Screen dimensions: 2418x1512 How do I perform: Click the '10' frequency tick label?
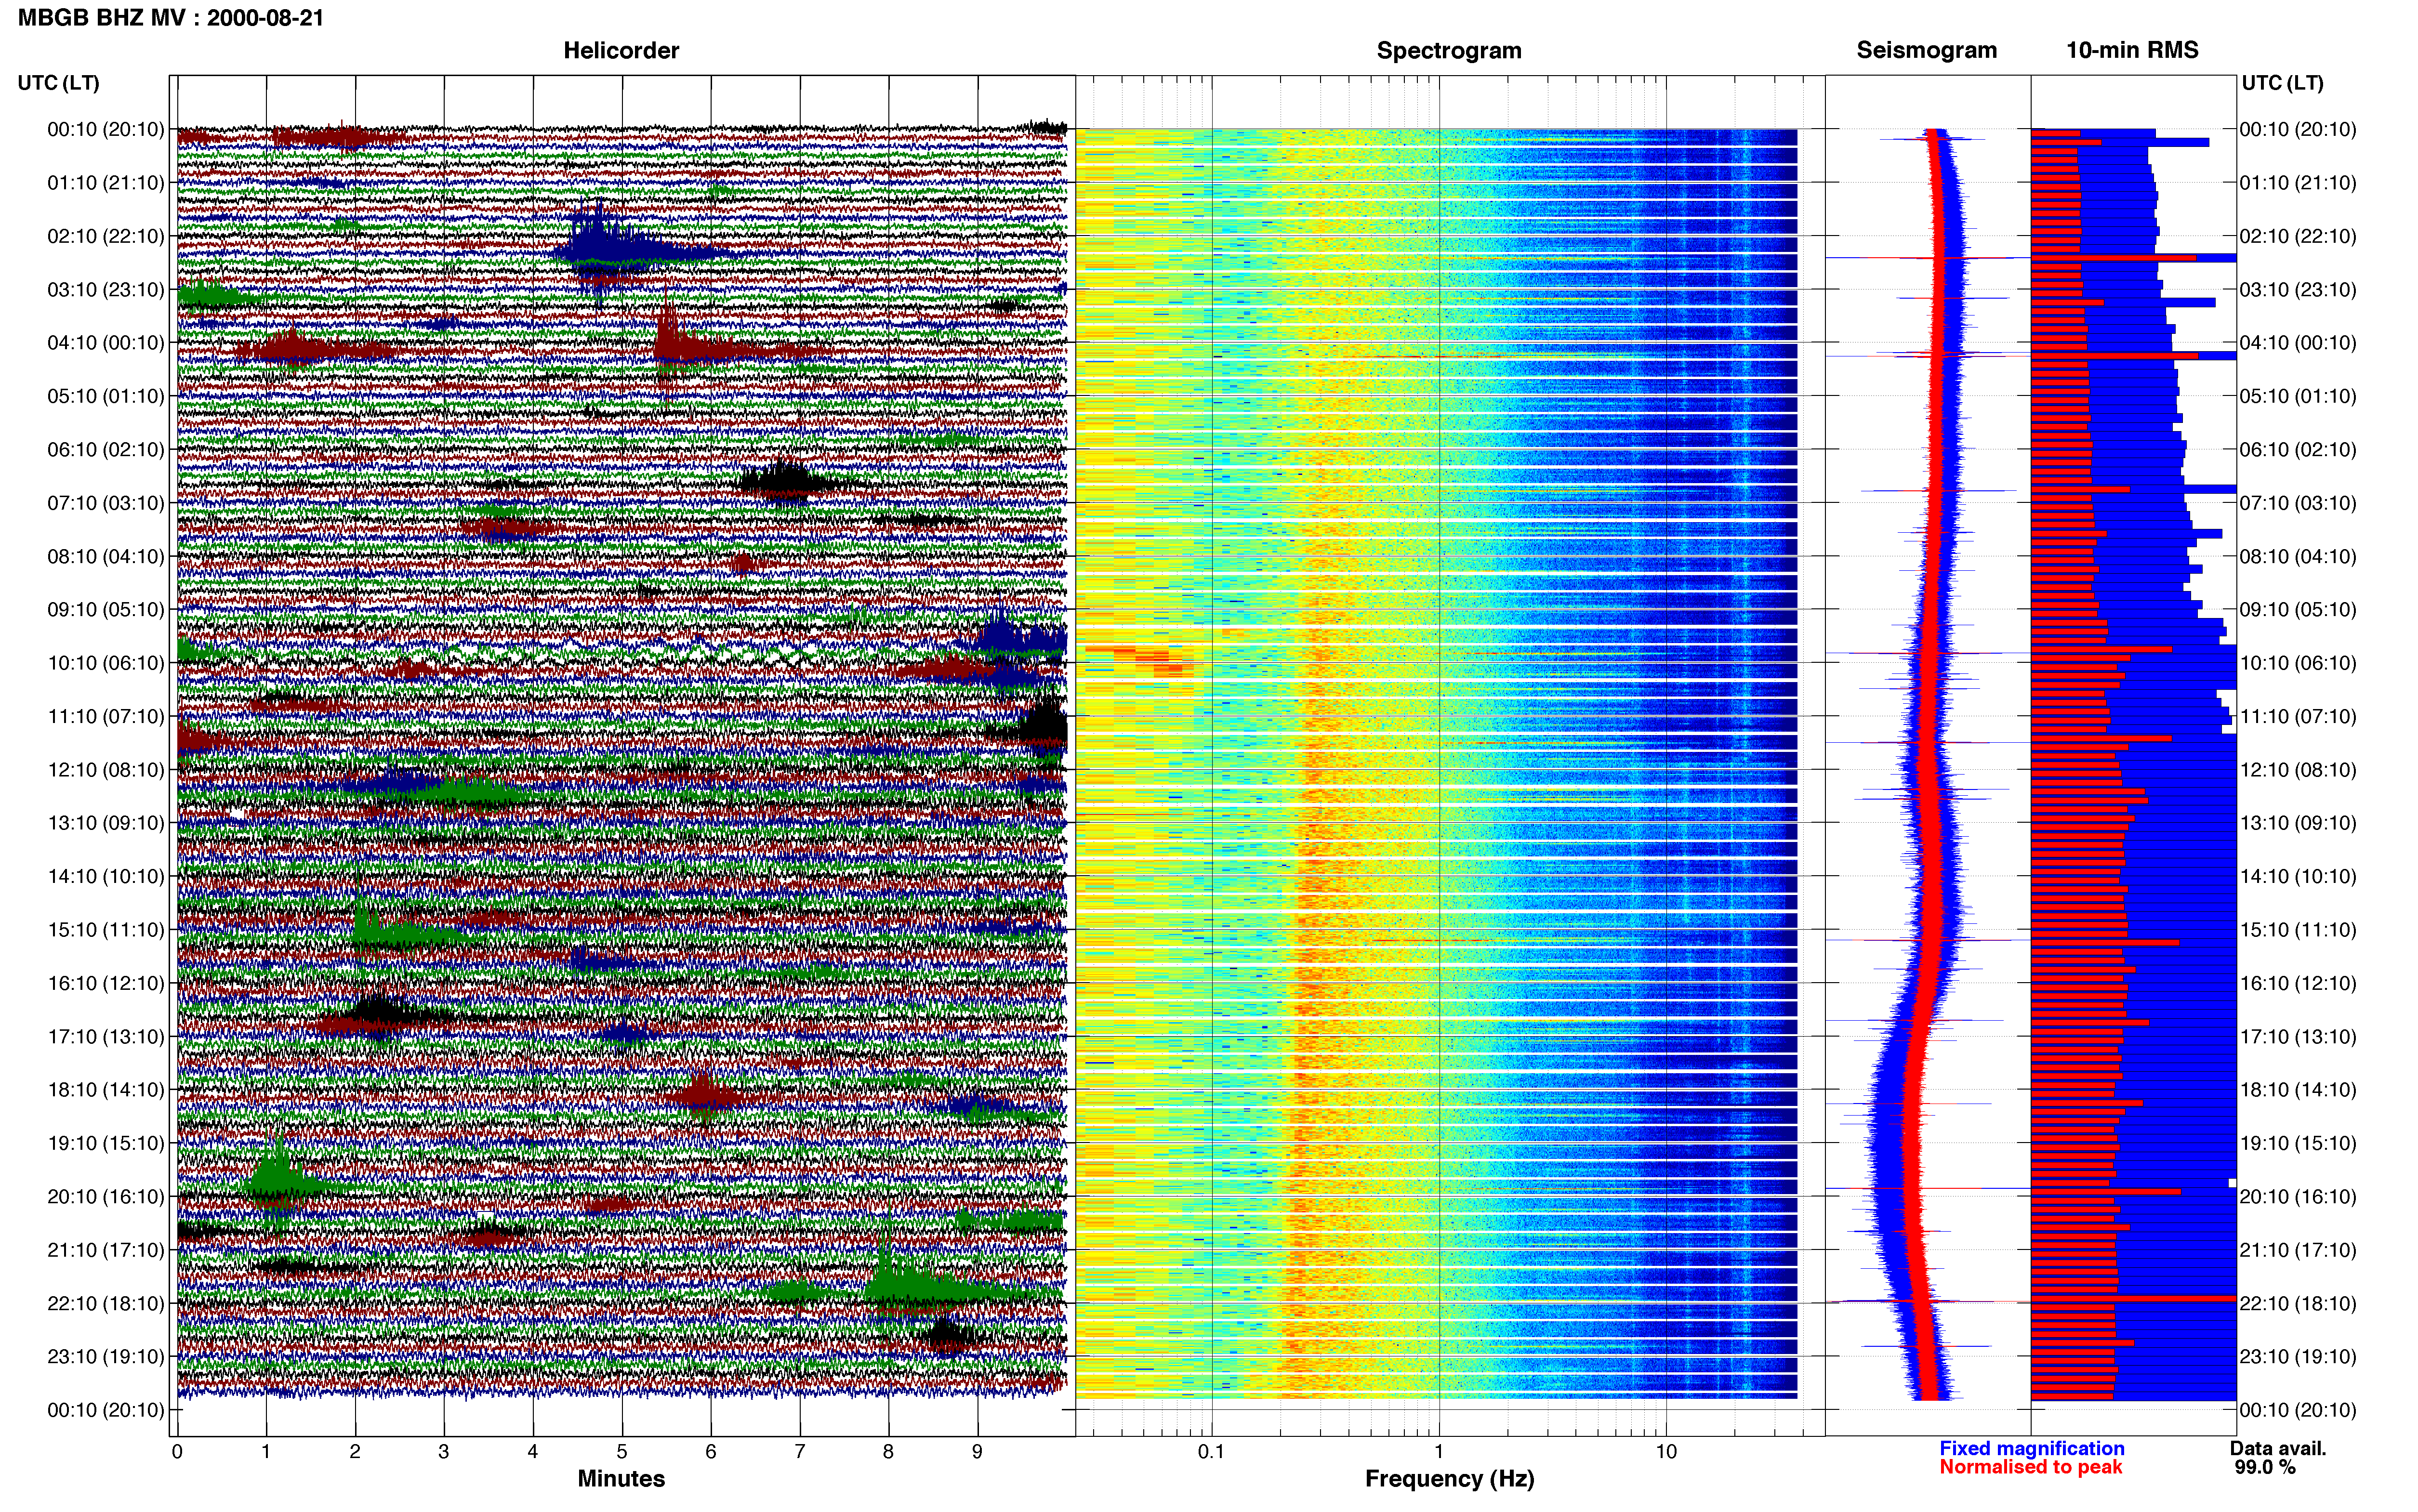tap(1666, 1452)
